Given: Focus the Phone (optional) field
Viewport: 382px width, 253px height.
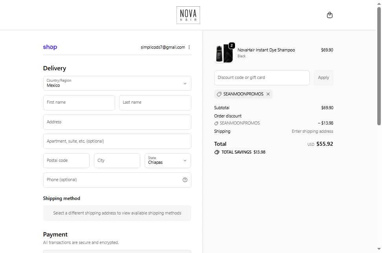Looking at the screenshot, I should tap(117, 180).
